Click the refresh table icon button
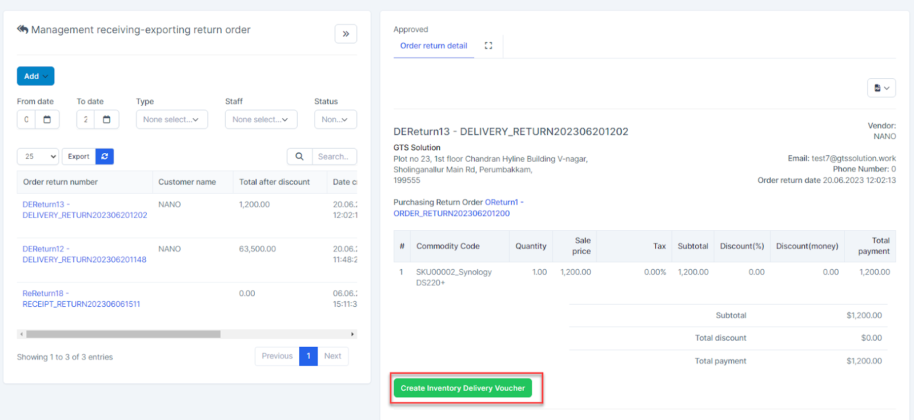 point(105,157)
